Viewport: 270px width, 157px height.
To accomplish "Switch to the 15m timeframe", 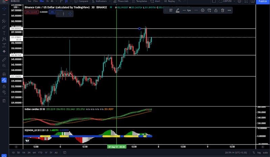I will tap(35, 1).
